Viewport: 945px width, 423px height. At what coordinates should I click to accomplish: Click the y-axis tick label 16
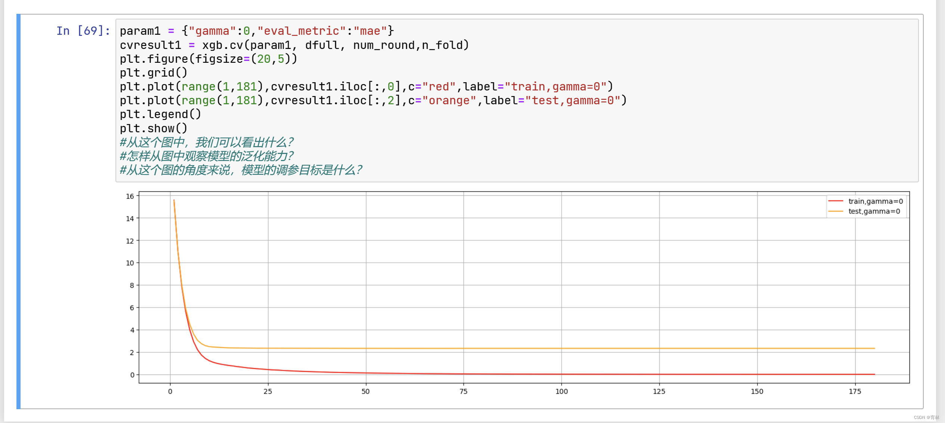click(130, 196)
